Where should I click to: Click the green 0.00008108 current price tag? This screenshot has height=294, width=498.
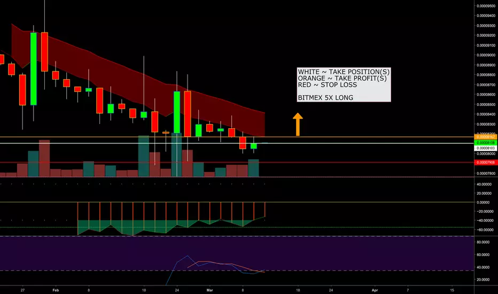click(x=485, y=143)
